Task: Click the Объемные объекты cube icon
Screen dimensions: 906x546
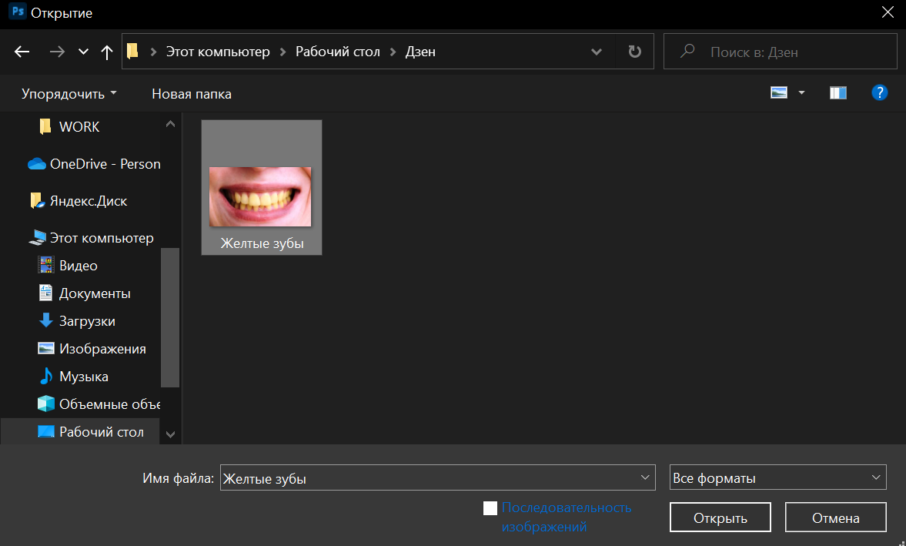Action: click(x=45, y=404)
